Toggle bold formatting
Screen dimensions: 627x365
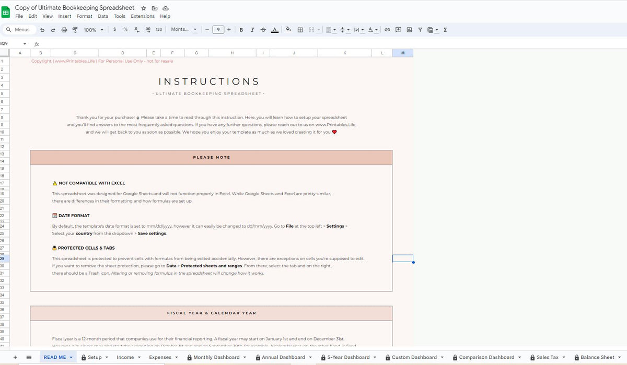[x=241, y=29]
